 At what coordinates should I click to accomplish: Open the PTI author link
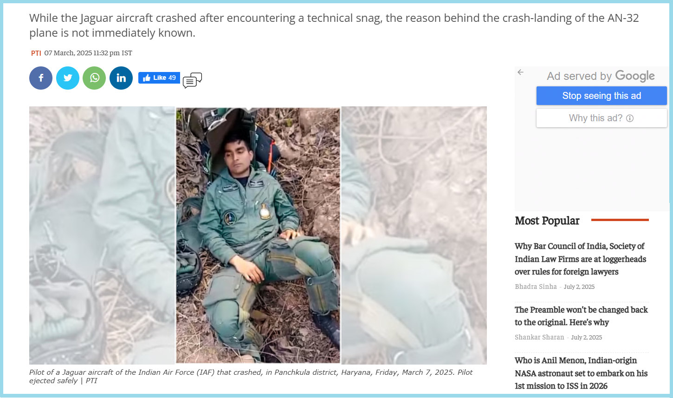[36, 53]
